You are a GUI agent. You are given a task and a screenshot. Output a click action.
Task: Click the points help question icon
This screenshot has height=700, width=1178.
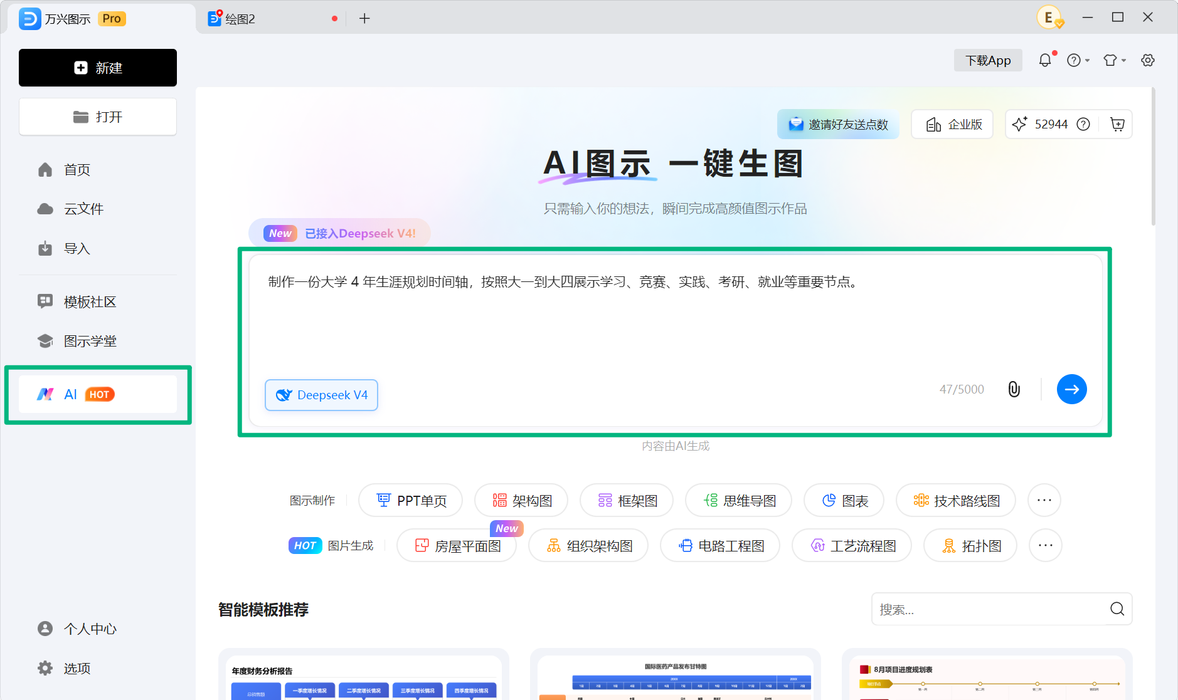pyautogui.click(x=1083, y=124)
